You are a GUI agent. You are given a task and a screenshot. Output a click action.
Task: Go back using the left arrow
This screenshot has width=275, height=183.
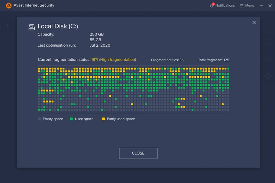pos(8,25)
